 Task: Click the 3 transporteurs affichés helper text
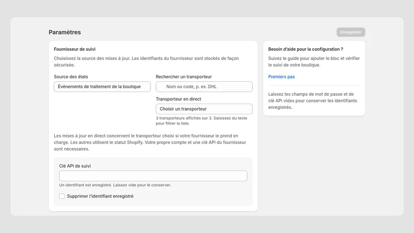(201, 121)
